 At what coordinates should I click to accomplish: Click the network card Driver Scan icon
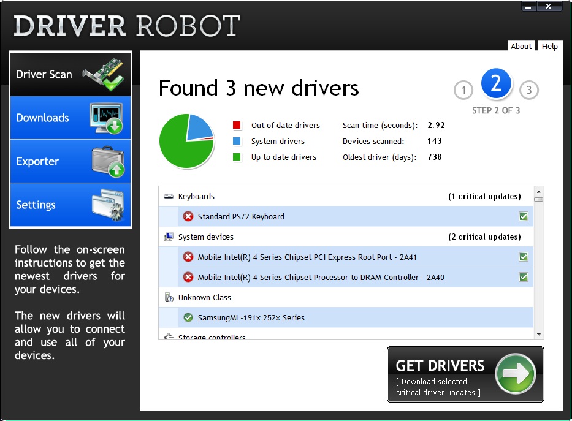(x=103, y=74)
